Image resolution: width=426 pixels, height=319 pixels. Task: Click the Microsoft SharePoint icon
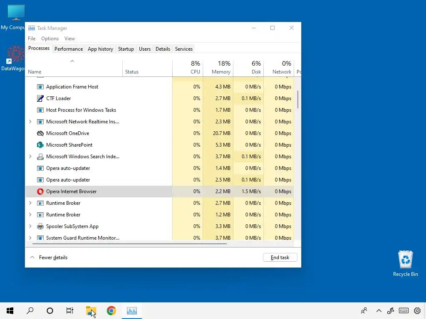tap(40, 145)
